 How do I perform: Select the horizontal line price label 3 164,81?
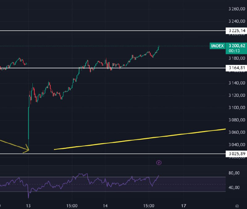pyautogui.click(x=236, y=68)
